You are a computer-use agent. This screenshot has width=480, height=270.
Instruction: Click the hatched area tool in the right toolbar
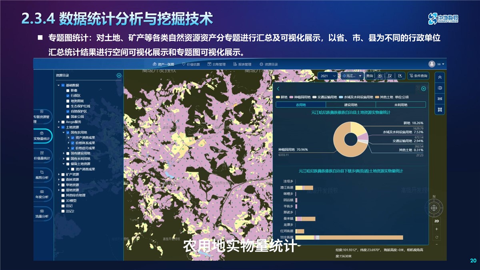pos(440,110)
